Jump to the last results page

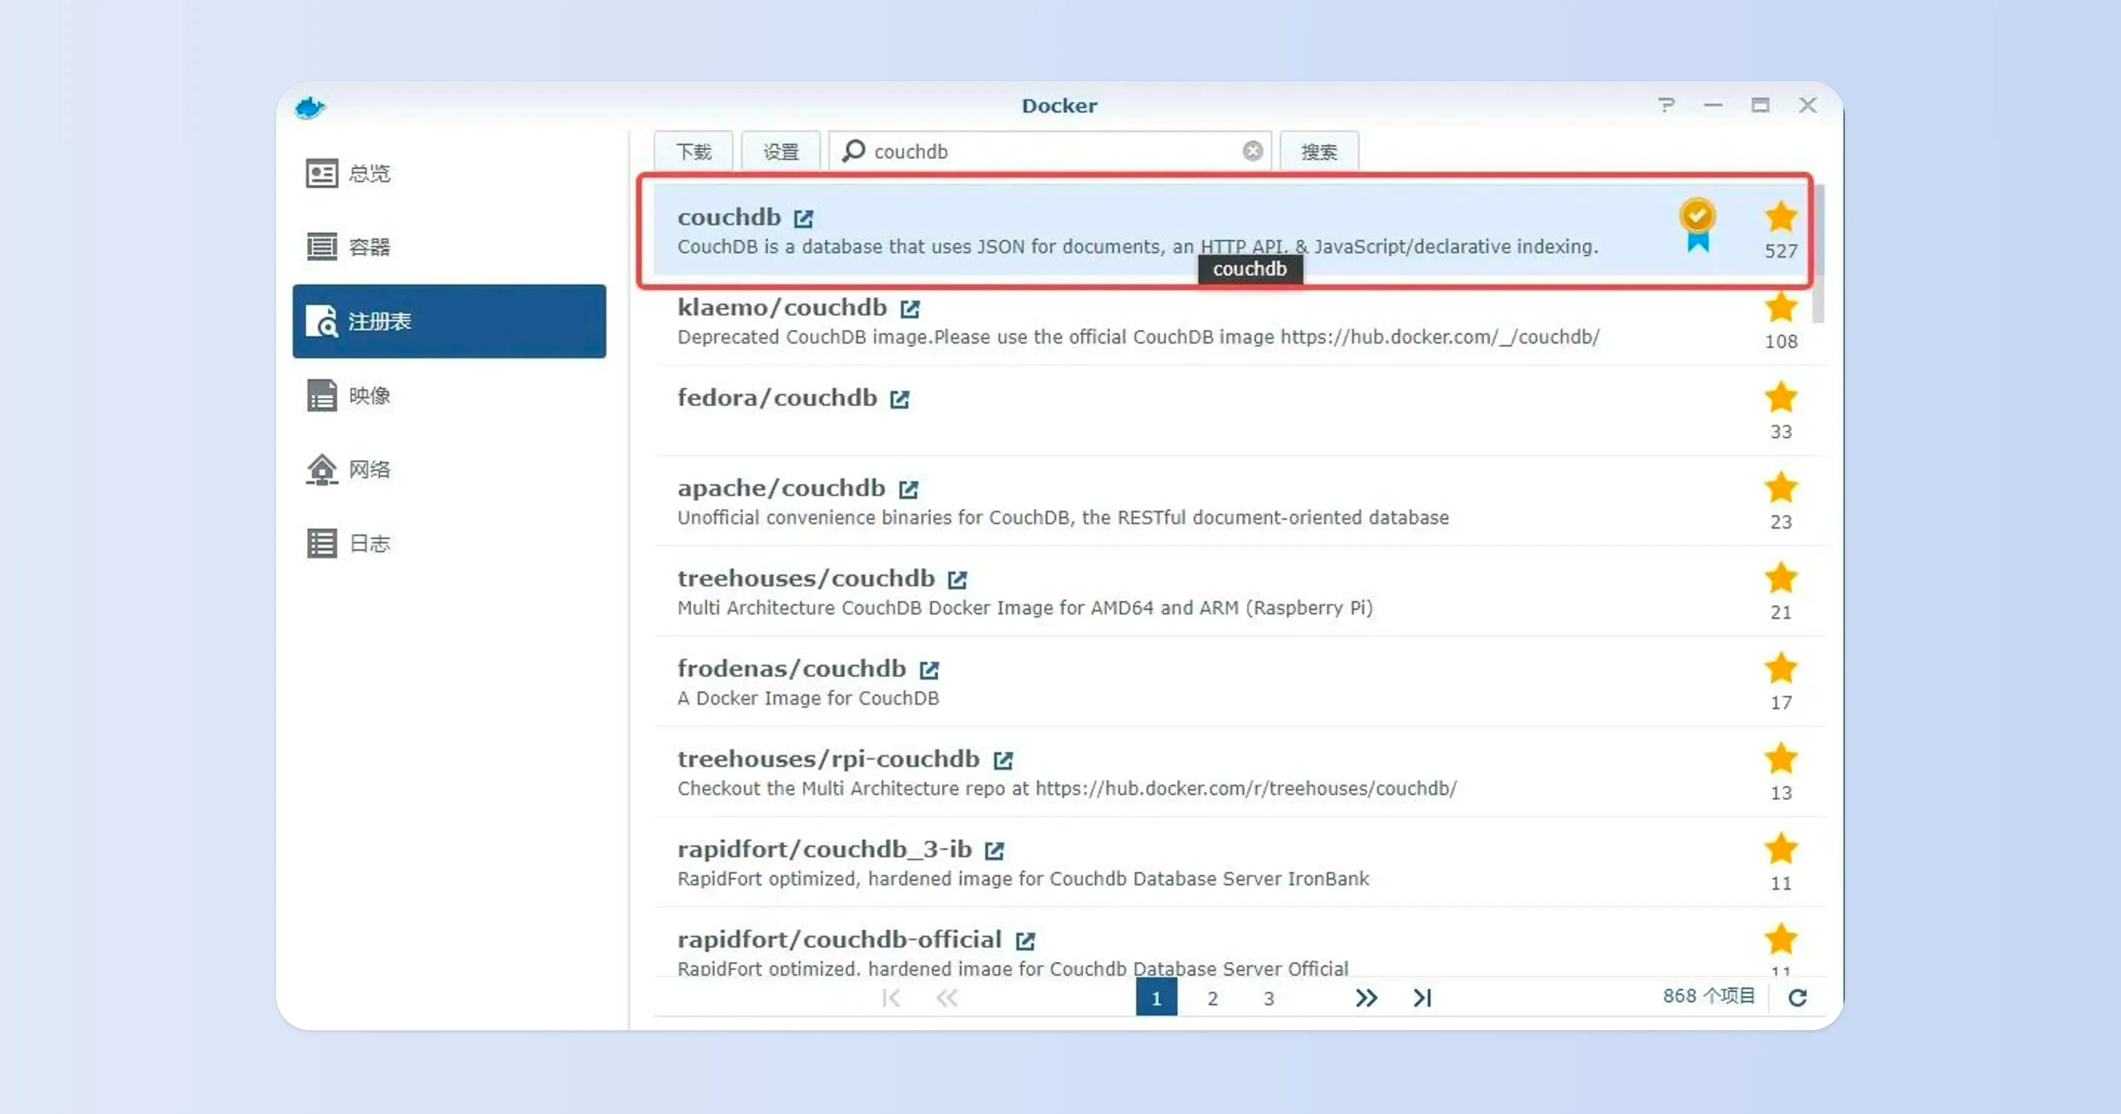click(x=1422, y=998)
